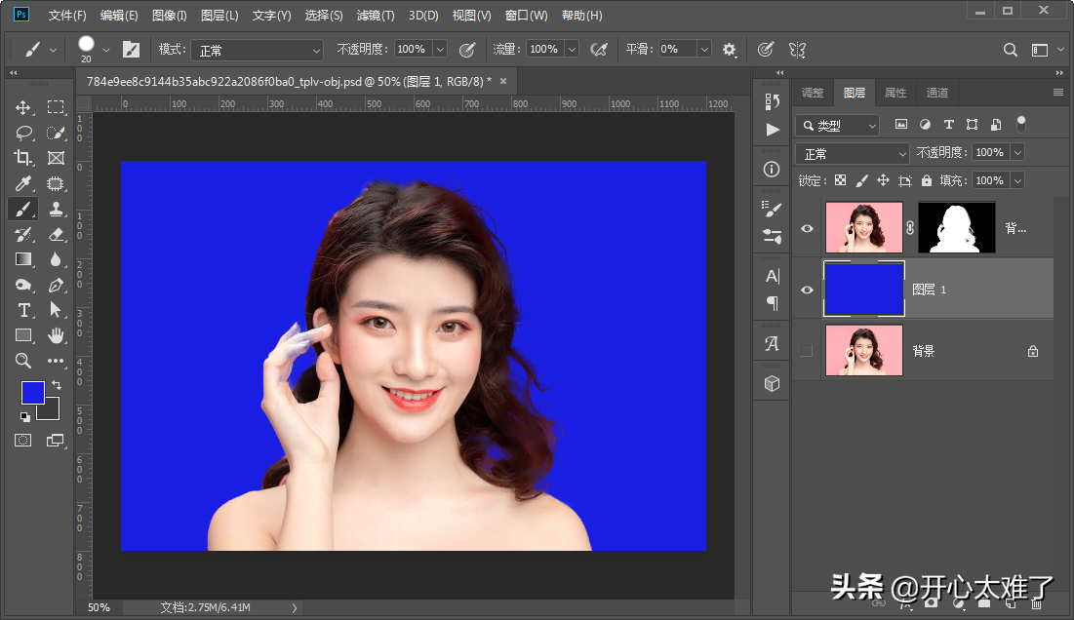Select the Move tool
Image resolution: width=1074 pixels, height=620 pixels.
point(23,107)
